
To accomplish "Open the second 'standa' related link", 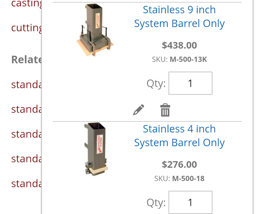I will tap(26, 109).
